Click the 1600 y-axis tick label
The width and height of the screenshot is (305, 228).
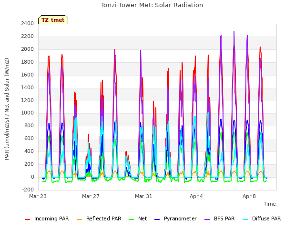coord(28,75)
